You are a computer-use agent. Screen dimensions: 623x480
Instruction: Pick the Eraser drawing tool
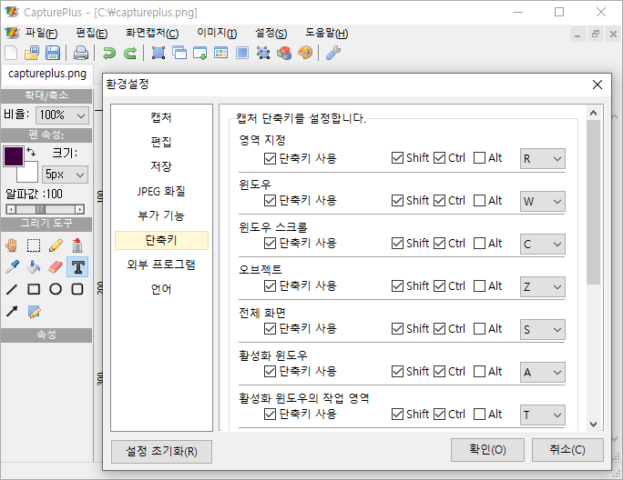tap(56, 267)
